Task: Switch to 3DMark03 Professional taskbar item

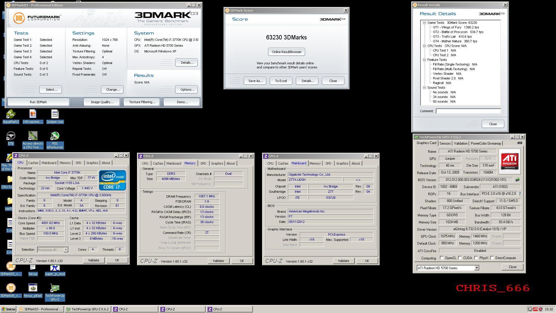Action: coord(41,309)
